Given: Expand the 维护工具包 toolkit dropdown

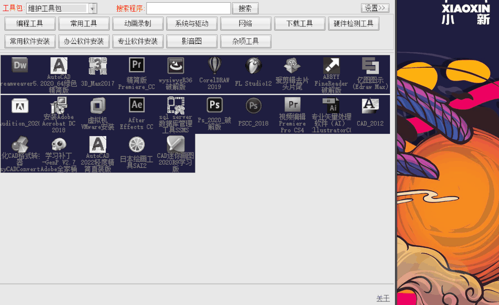Looking at the screenshot, I should point(92,9).
